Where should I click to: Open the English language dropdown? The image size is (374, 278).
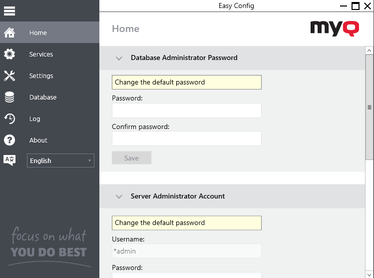coord(60,160)
